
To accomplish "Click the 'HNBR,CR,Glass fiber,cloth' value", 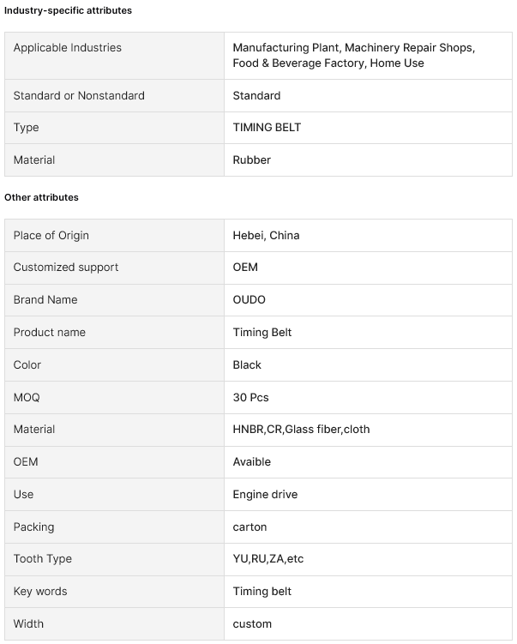I will tap(301, 430).
